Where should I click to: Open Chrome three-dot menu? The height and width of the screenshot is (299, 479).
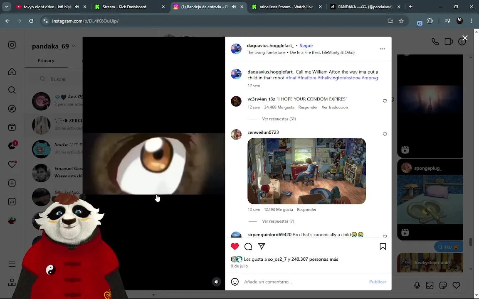tap(472, 21)
